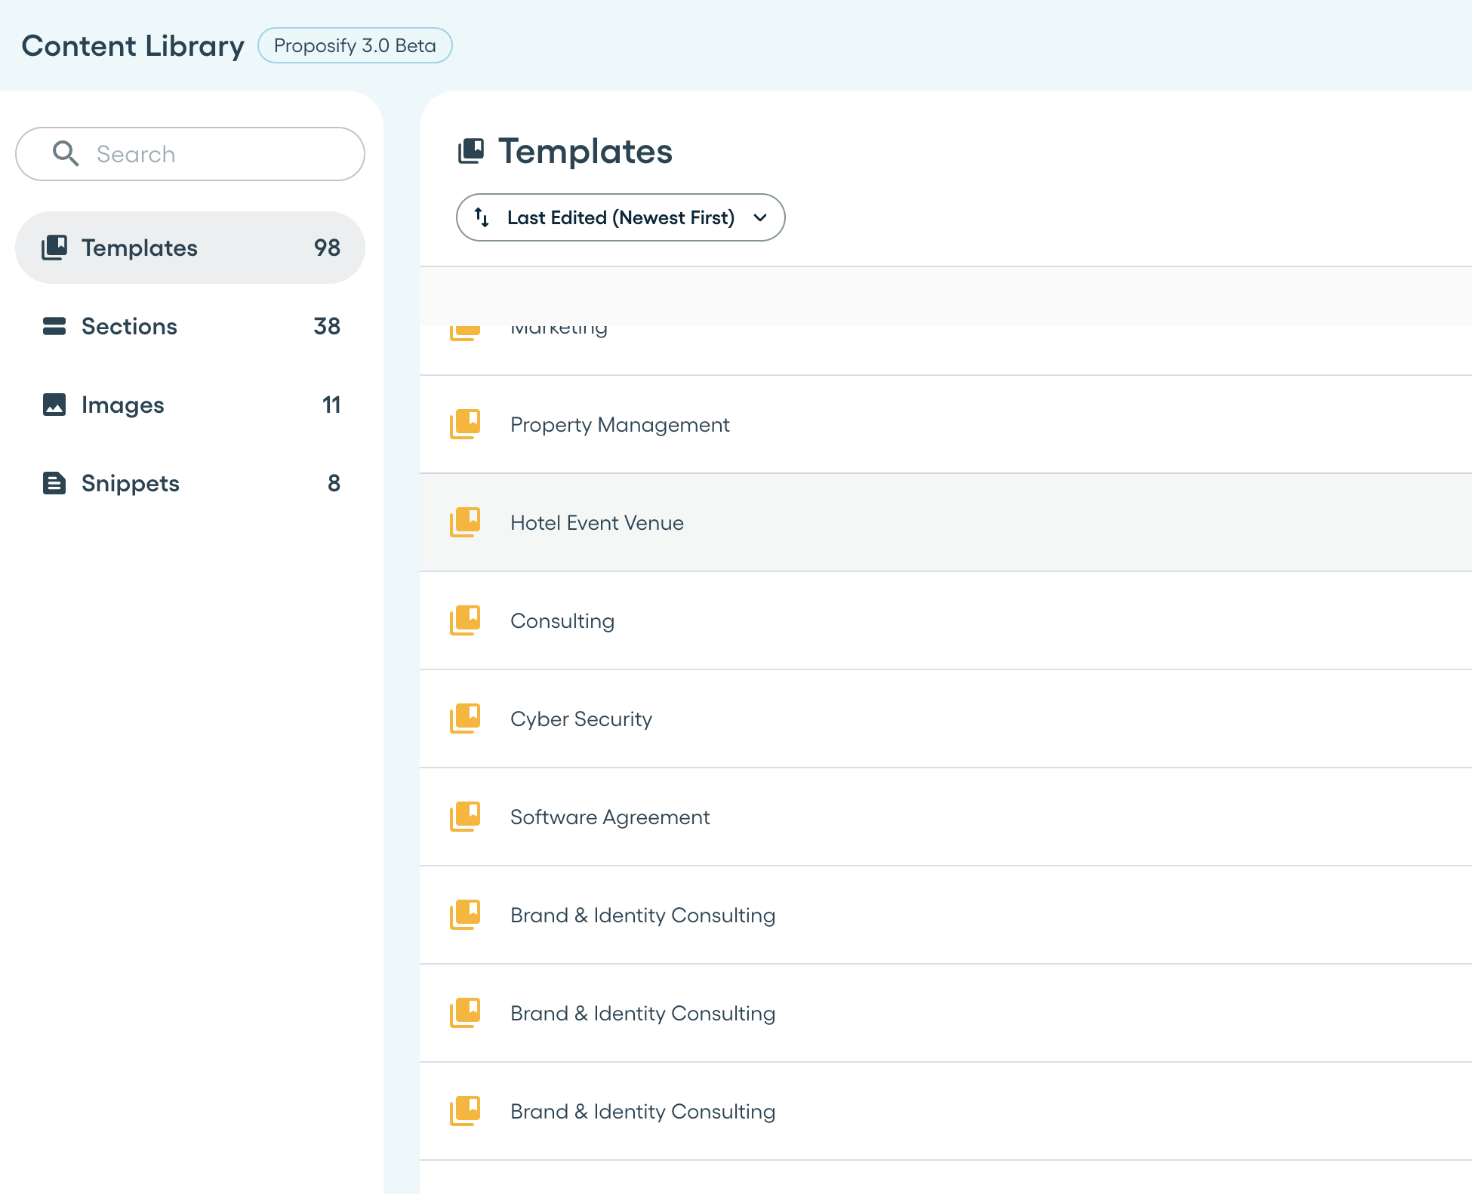Click the Consulting template icon
This screenshot has height=1194, width=1472.
click(x=465, y=620)
